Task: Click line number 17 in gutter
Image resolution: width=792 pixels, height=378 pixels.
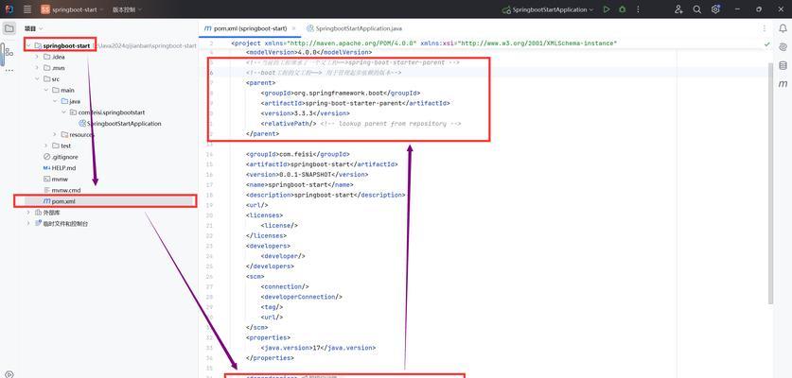Action: tap(210, 184)
